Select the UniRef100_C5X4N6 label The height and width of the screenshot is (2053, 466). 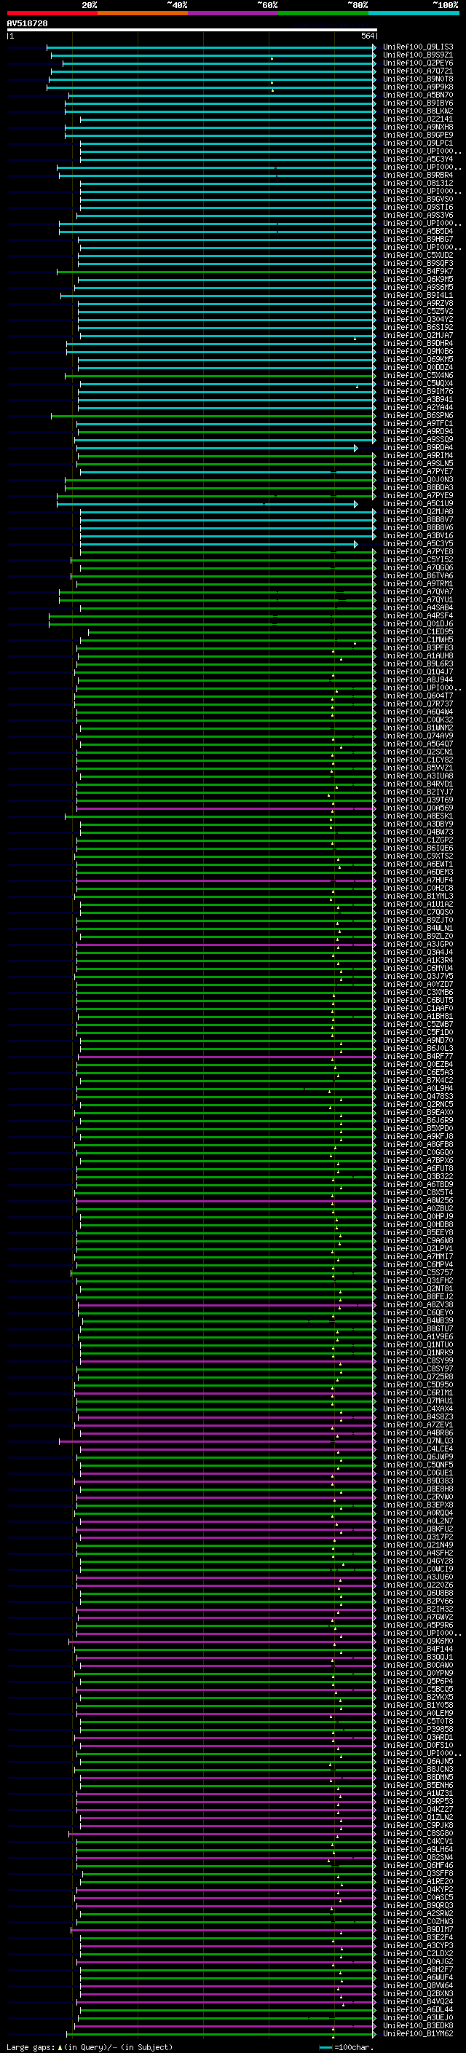pos(418,375)
